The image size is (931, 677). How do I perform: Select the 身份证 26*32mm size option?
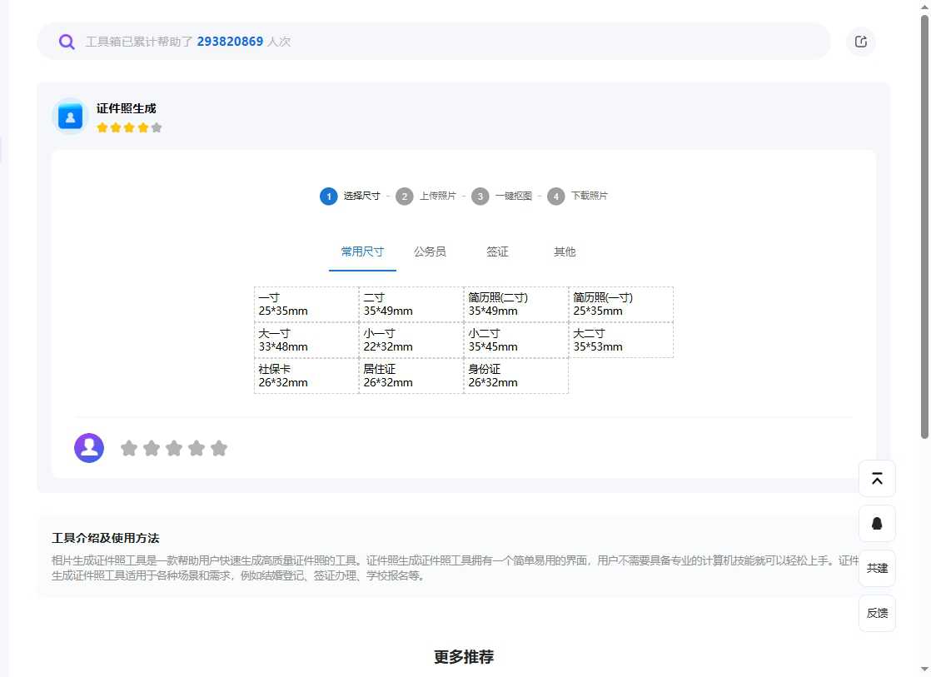click(x=515, y=376)
